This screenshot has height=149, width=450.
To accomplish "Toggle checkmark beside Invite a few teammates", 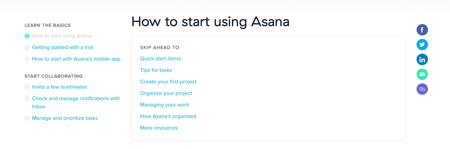I will tap(27, 87).
